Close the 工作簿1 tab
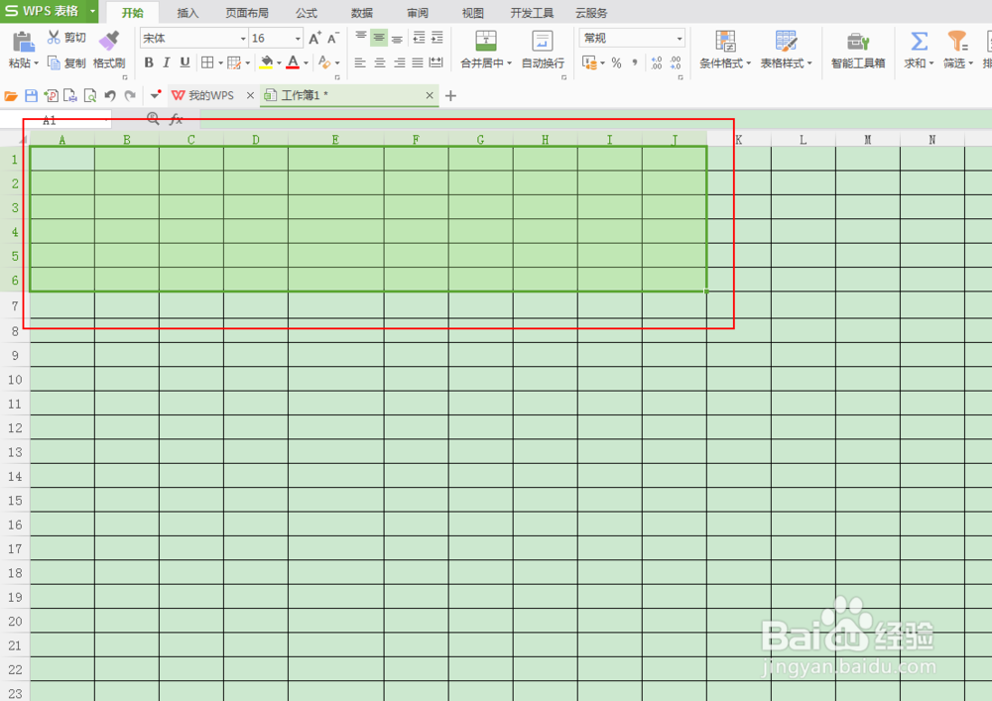992x701 pixels. (430, 95)
